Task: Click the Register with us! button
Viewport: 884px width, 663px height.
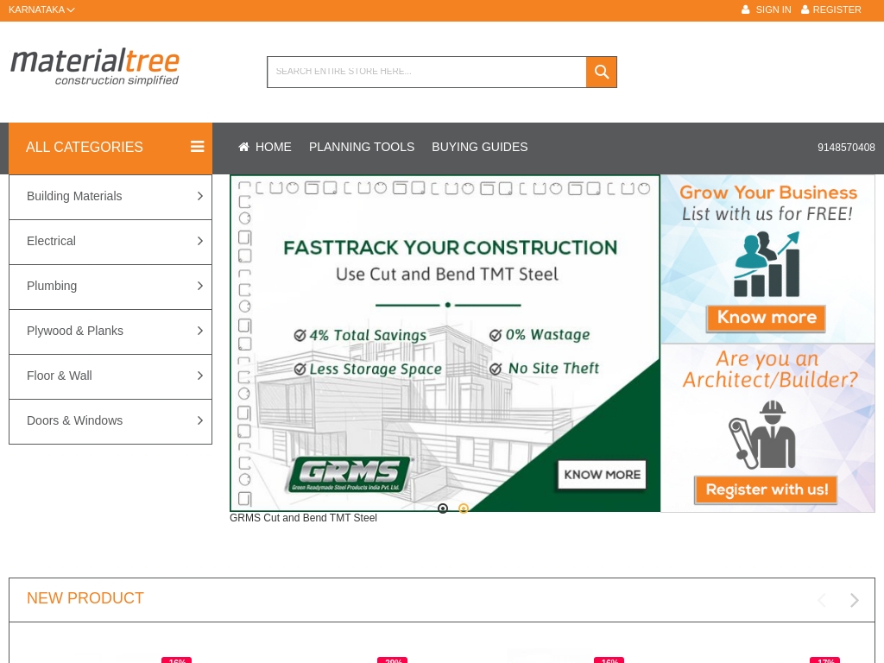Action: (x=767, y=489)
